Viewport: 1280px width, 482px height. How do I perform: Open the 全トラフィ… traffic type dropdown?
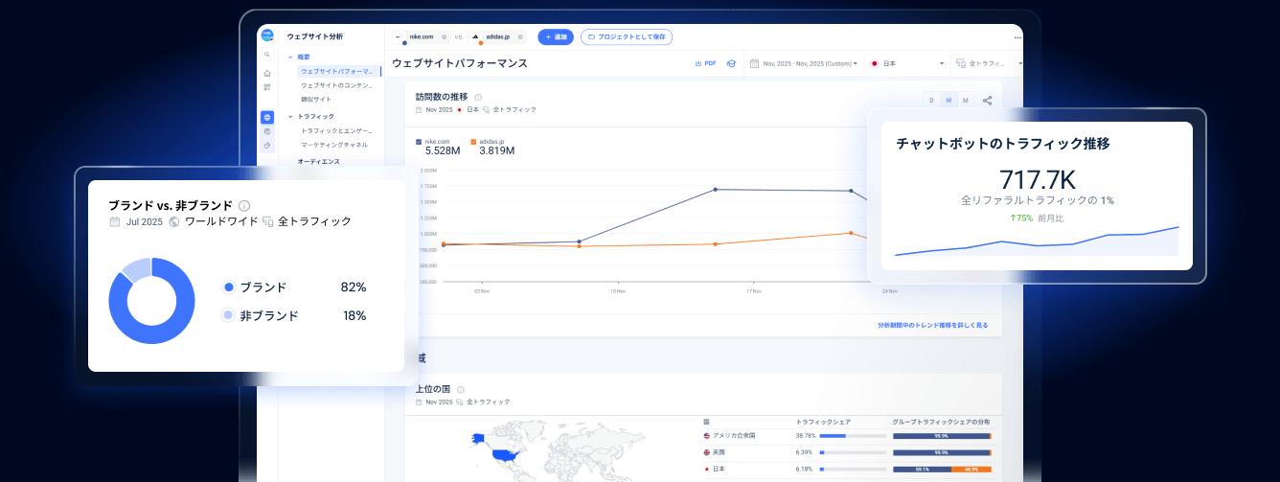point(988,63)
